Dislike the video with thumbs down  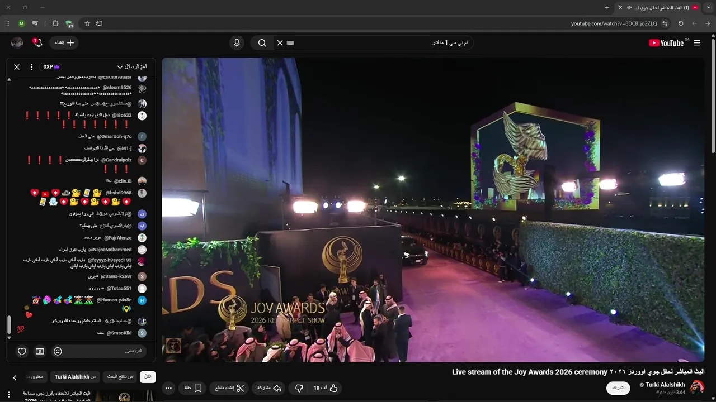[299, 388]
